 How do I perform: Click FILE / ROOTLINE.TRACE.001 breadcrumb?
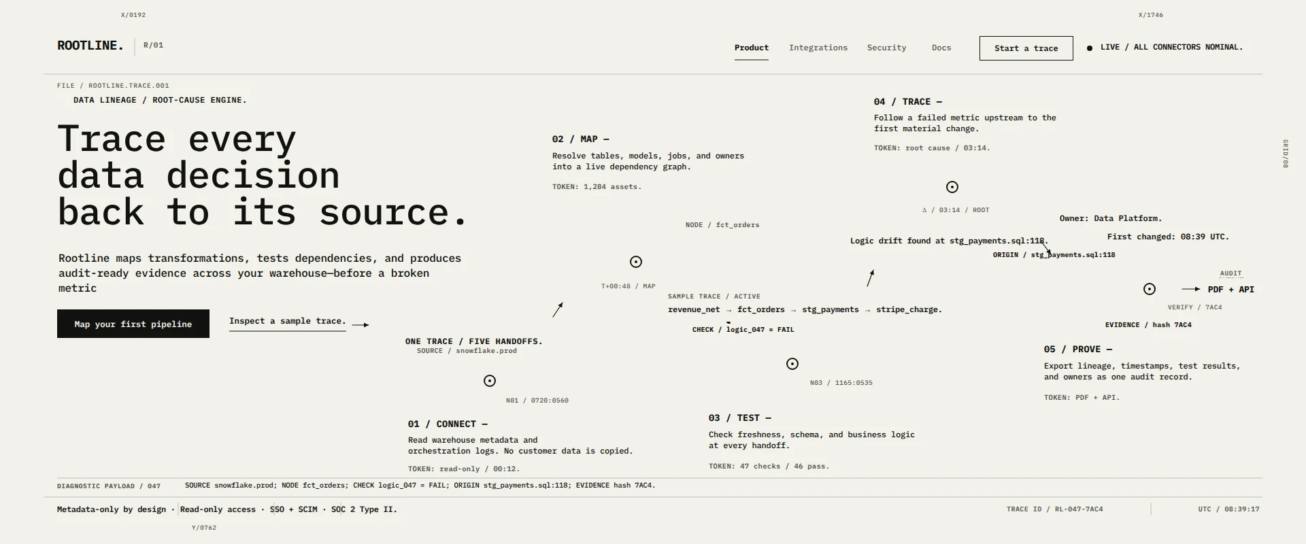pos(113,86)
